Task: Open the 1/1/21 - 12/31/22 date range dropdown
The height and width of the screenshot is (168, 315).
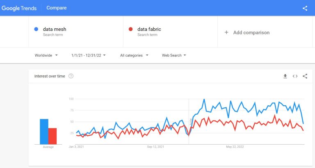Action: point(89,55)
